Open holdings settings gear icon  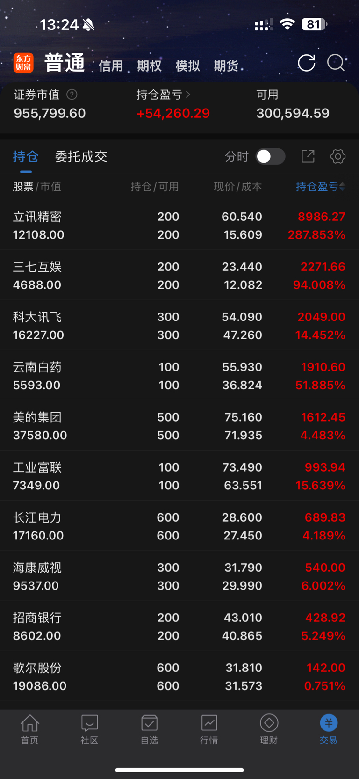click(337, 156)
